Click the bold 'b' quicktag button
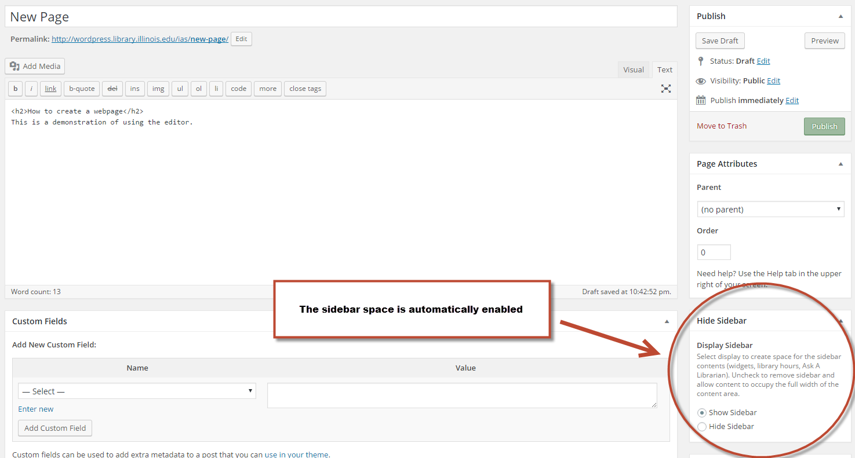 tap(15, 89)
